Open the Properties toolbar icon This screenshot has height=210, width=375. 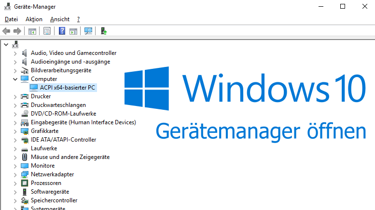(x=47, y=31)
